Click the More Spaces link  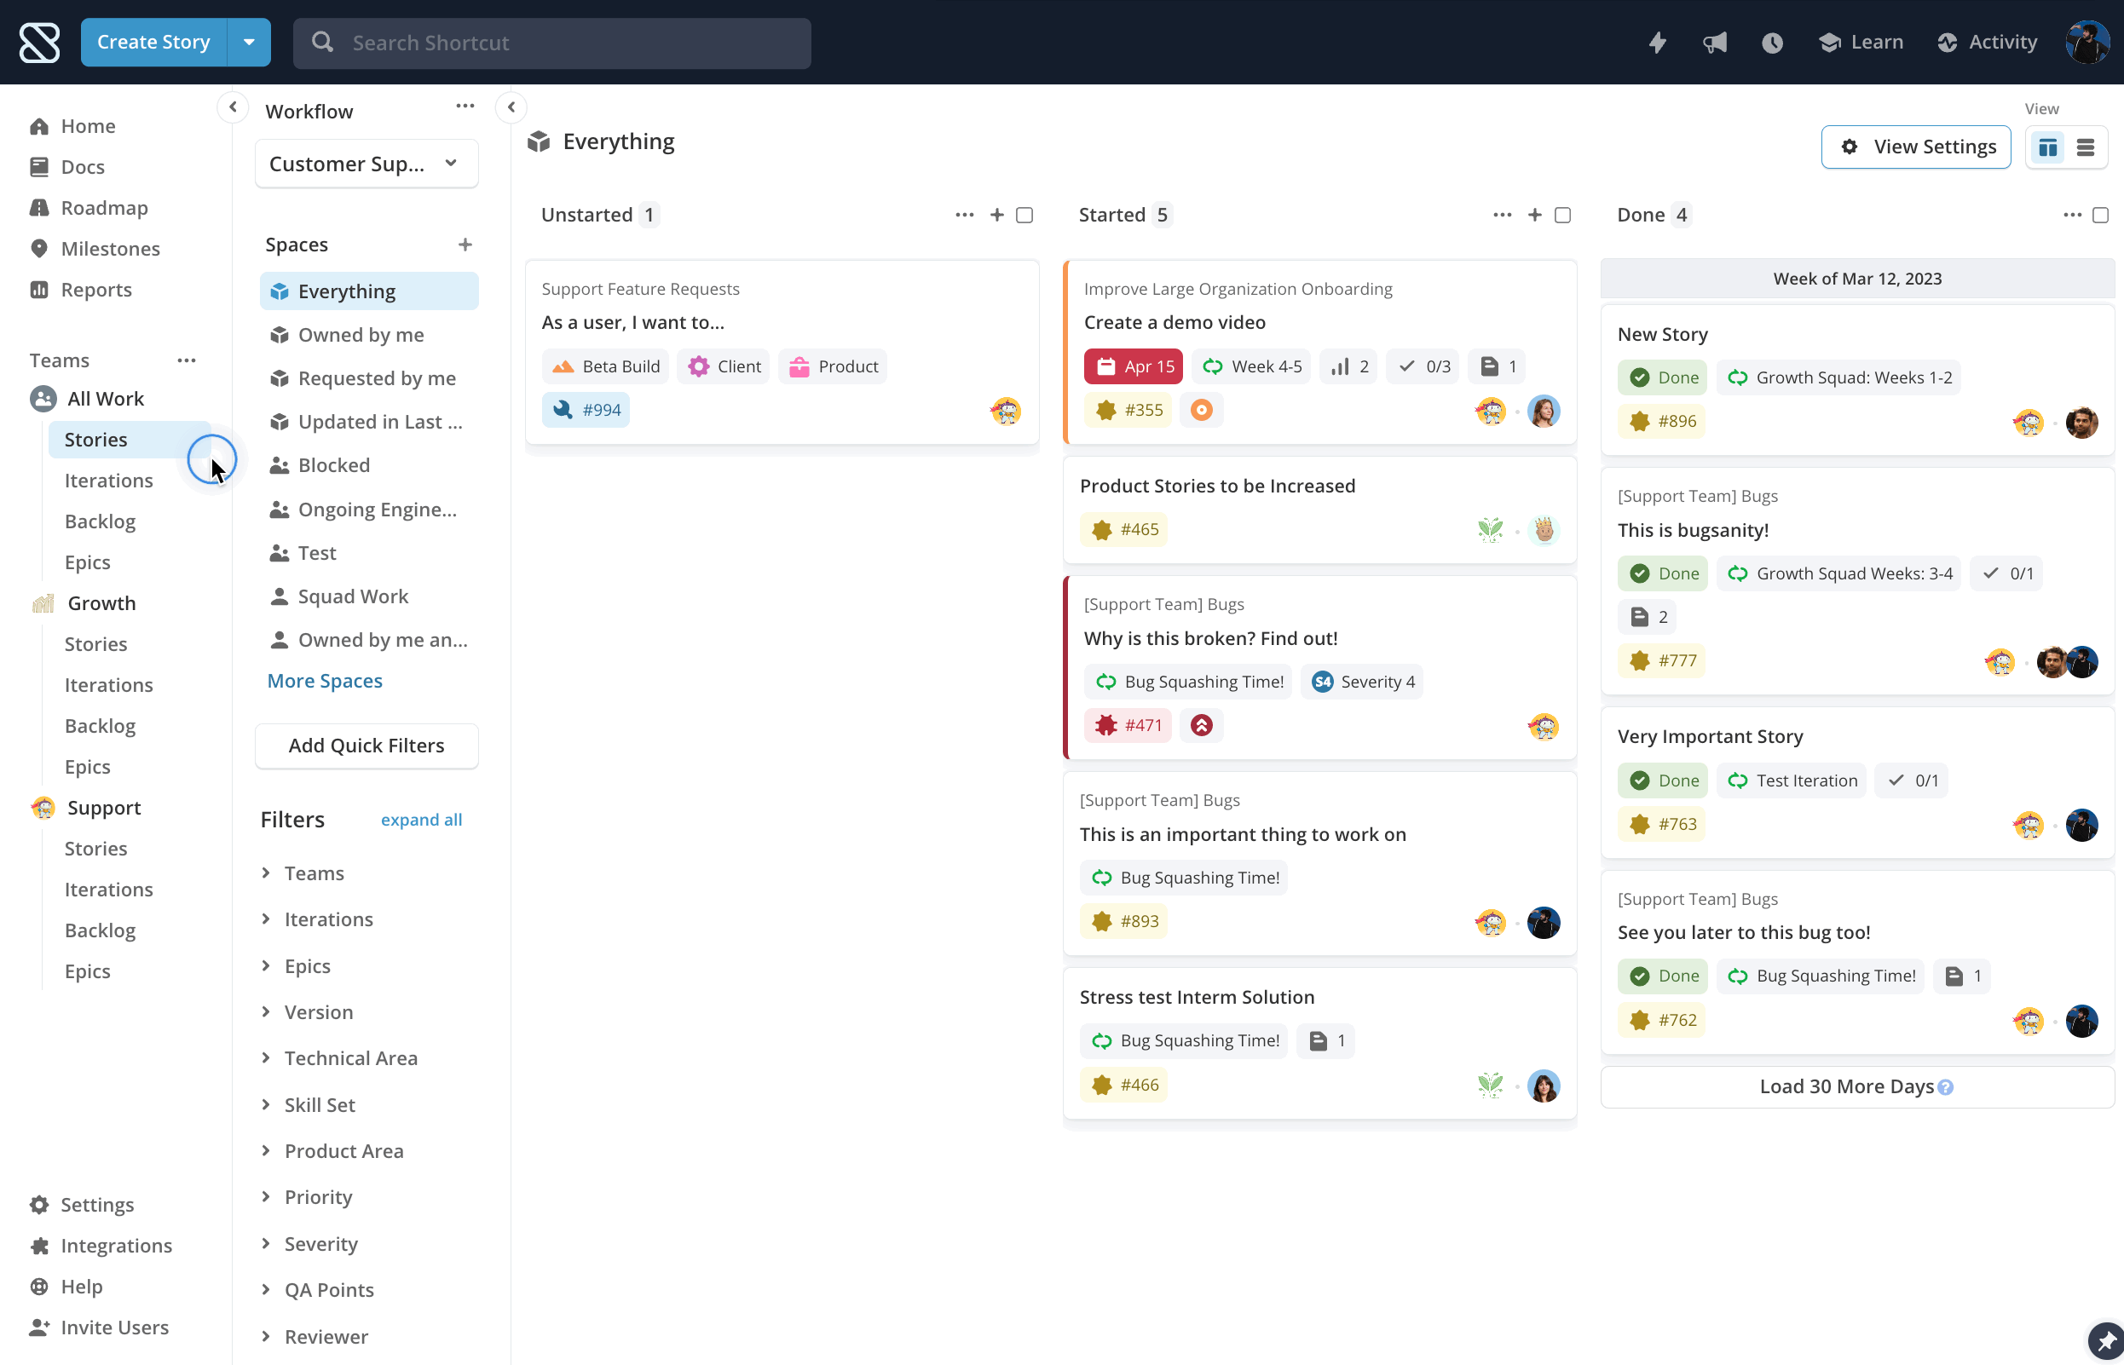point(326,681)
